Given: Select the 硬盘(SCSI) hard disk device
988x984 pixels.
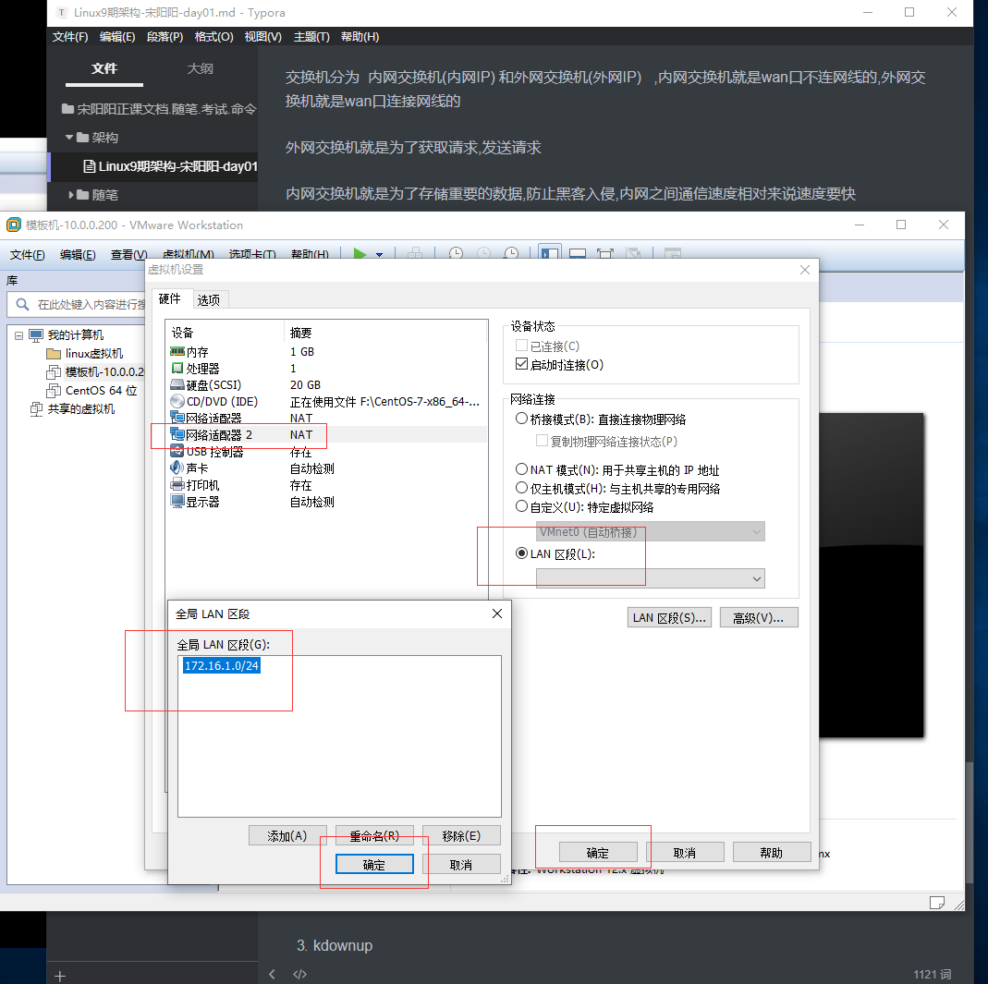Looking at the screenshot, I should 325,384.
